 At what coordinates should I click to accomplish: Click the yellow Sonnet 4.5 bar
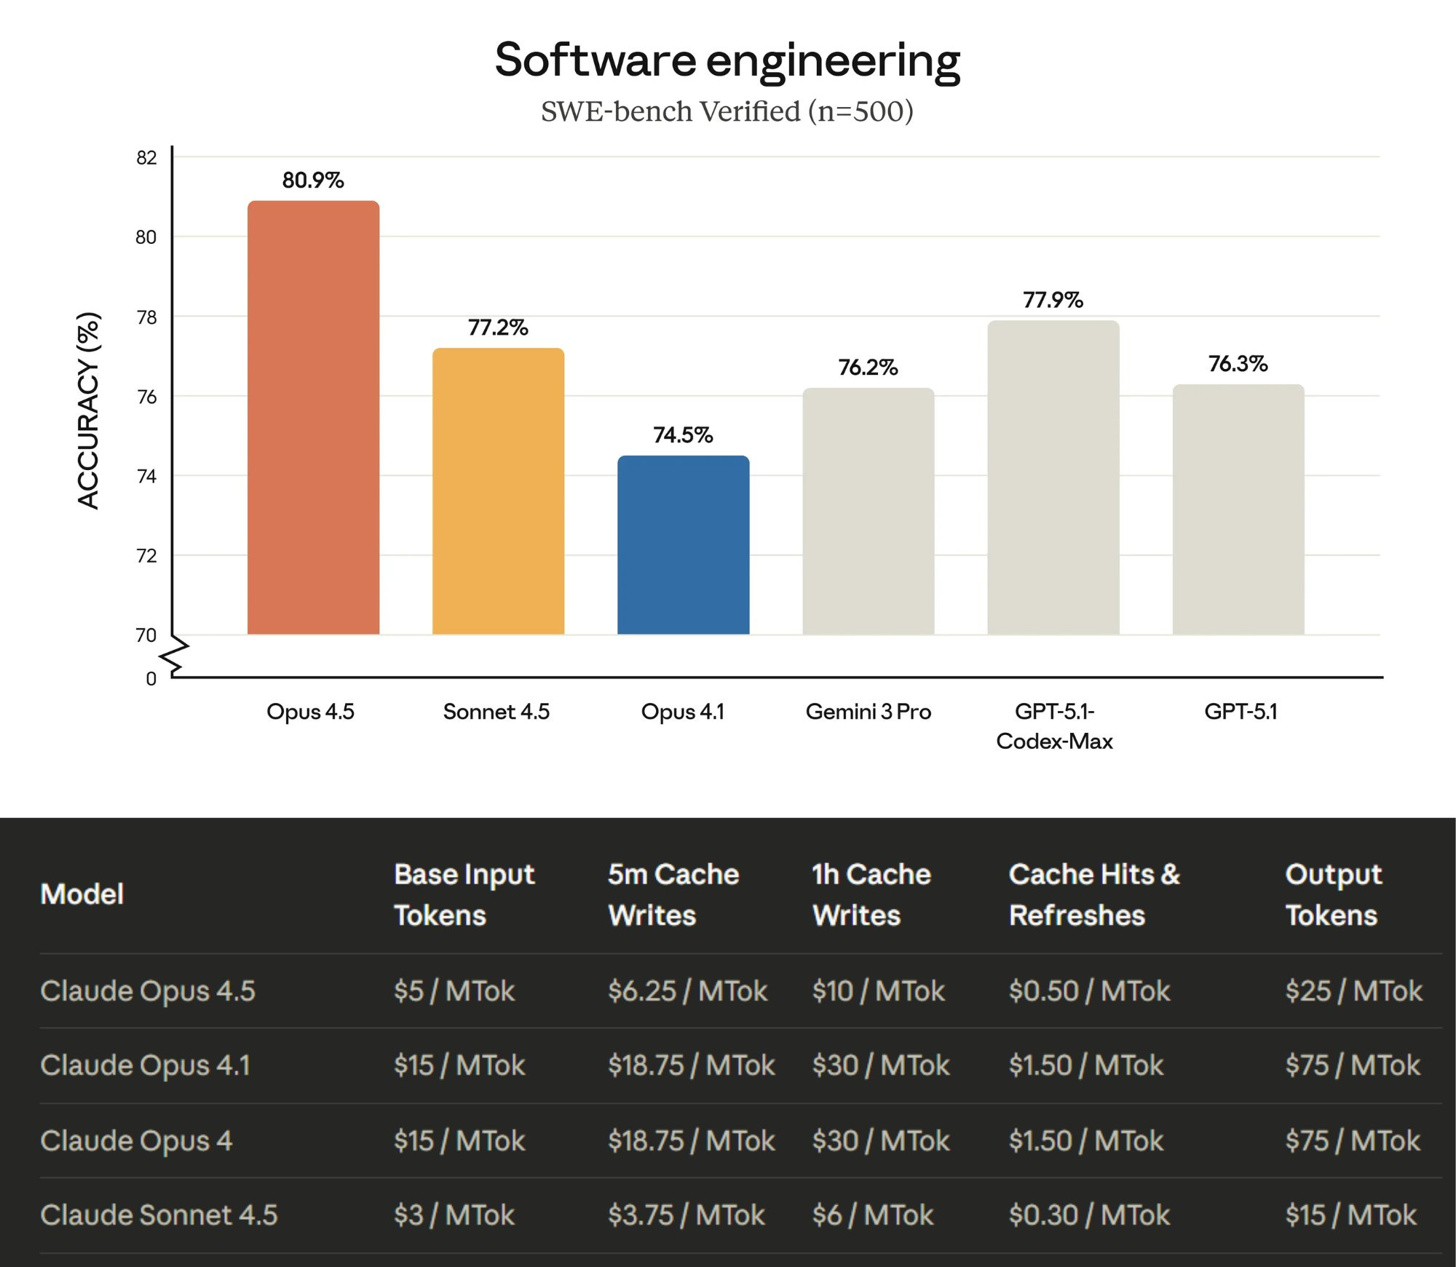pyautogui.click(x=498, y=491)
